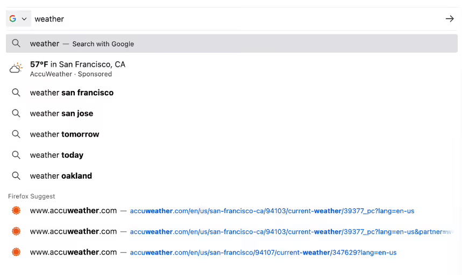Viewport: 462px width, 275px height.
Task: Select the "weather tomorrow" suggestion
Action: tap(65, 135)
